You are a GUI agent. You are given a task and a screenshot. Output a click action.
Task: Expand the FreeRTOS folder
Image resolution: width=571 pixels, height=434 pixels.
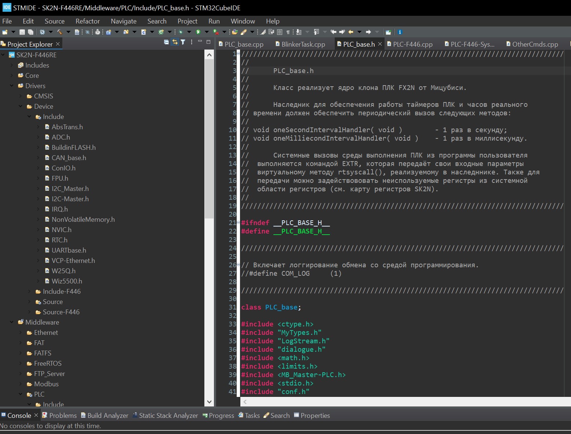pos(21,364)
